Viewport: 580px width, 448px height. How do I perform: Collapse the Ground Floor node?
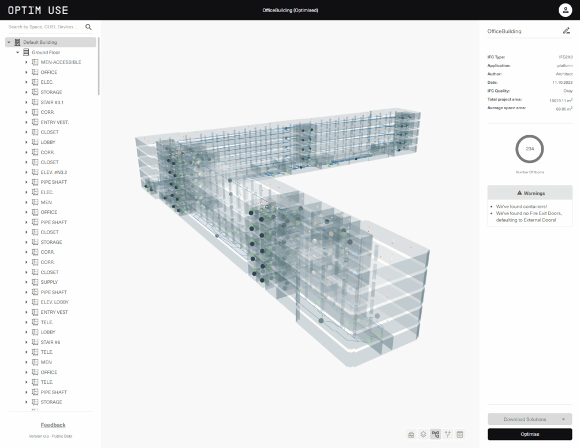tap(18, 53)
